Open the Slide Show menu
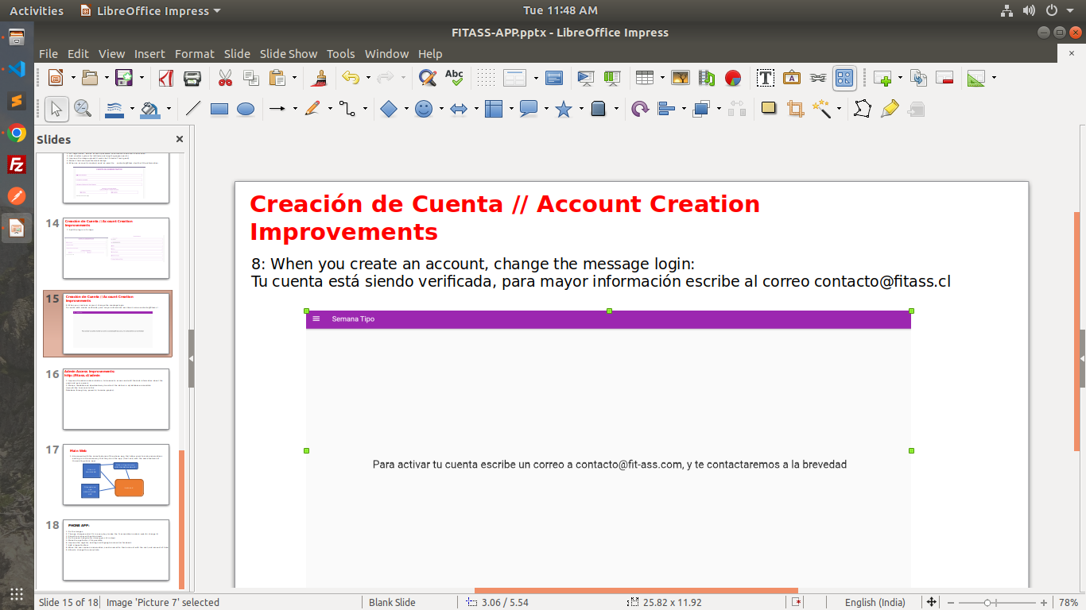 pos(288,54)
